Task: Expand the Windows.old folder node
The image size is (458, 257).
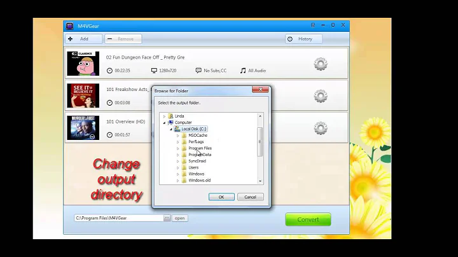Action: (177, 181)
